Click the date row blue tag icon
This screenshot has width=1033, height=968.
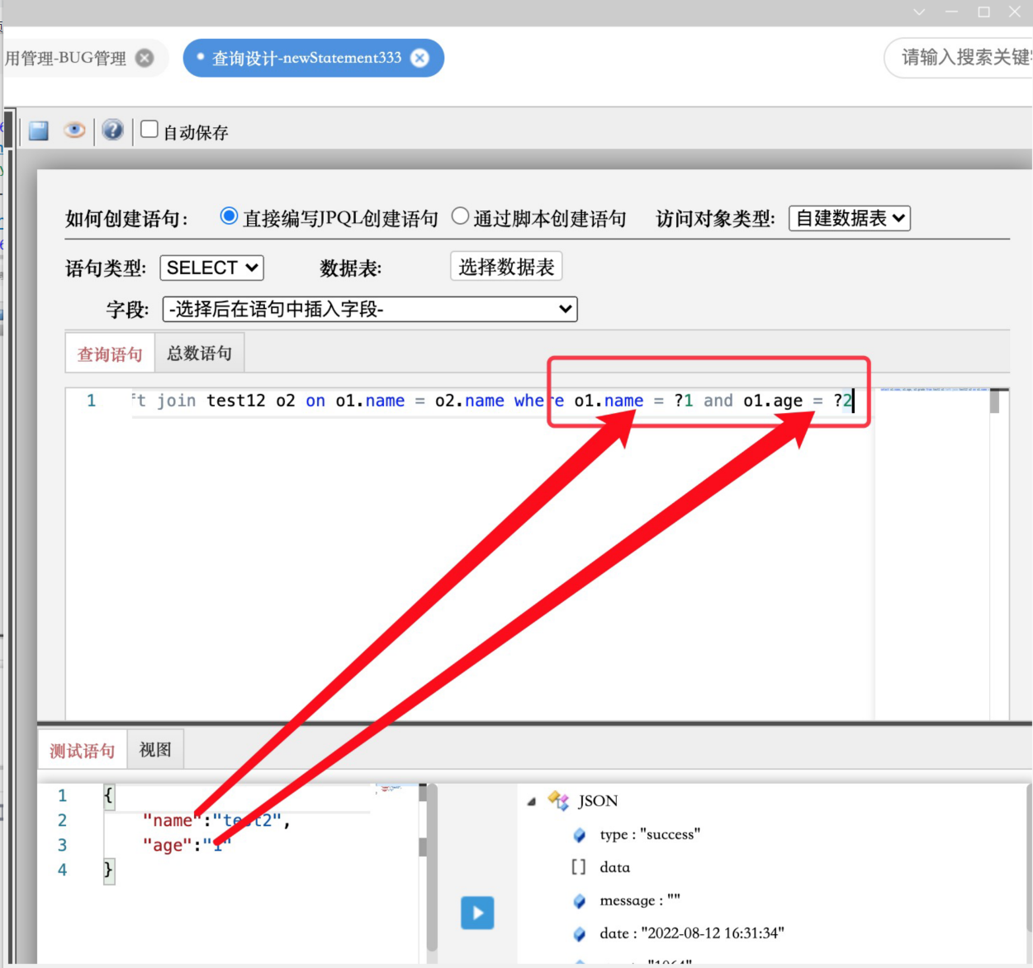580,934
